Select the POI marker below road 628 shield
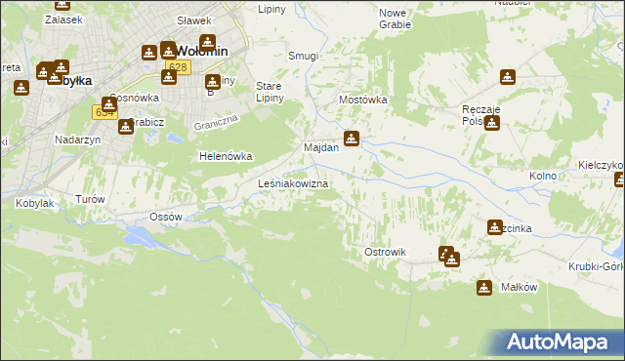625x361 pixels. (x=169, y=77)
